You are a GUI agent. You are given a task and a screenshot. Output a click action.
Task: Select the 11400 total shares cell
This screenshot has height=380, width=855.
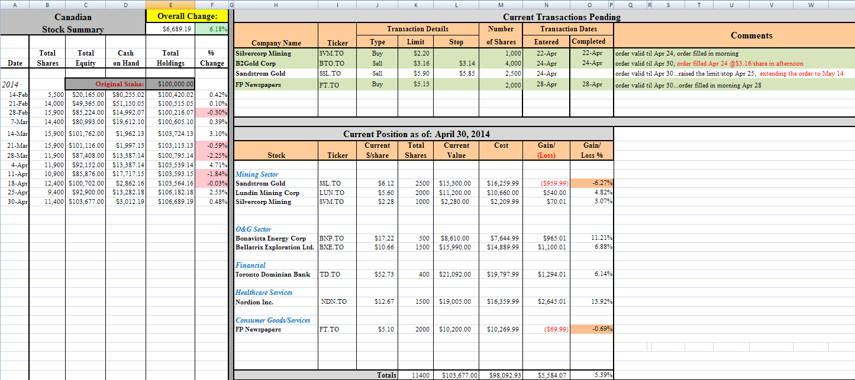(415, 375)
